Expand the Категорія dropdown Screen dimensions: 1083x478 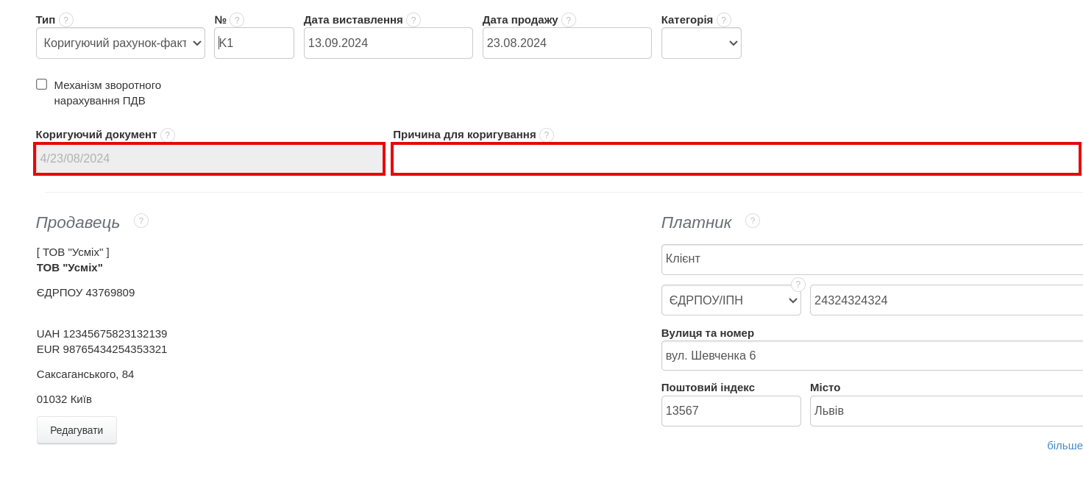pos(701,43)
